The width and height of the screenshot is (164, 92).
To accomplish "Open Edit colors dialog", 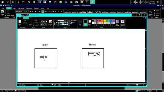I will (117, 23).
